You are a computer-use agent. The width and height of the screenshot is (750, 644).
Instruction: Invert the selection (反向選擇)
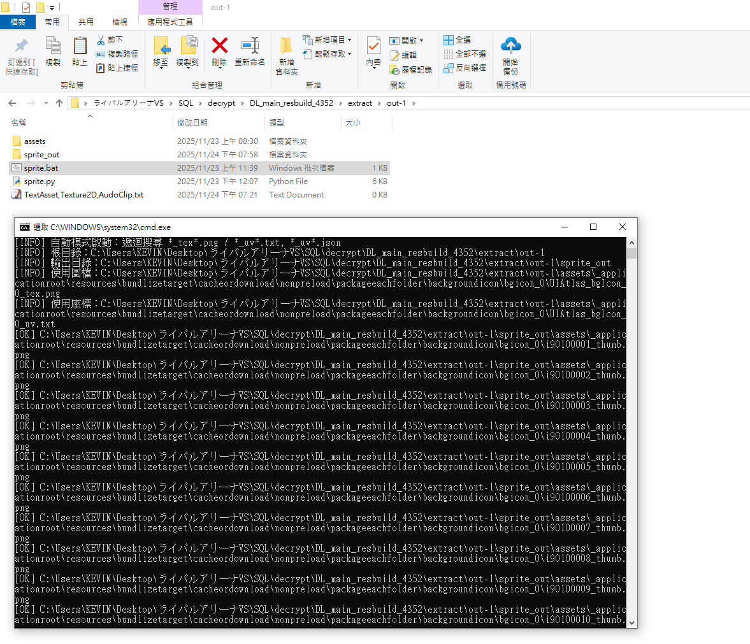pos(465,68)
